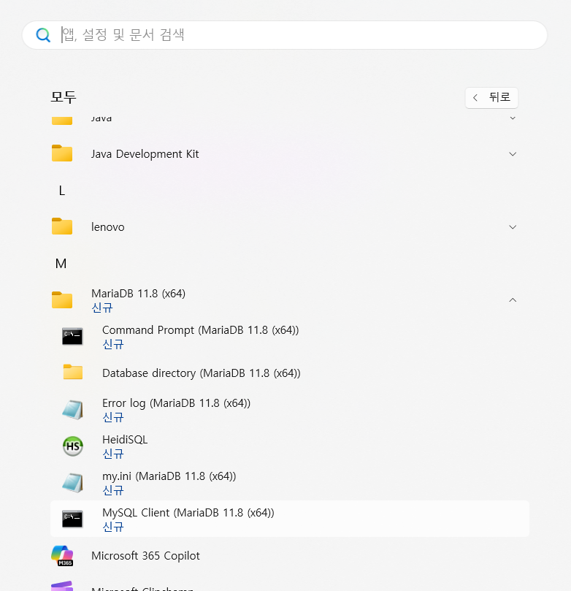Click the Error log notepad icon
571x591 pixels.
(73, 409)
